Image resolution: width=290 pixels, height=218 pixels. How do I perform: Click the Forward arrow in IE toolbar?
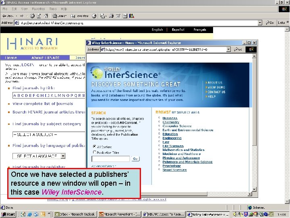click(22, 16)
